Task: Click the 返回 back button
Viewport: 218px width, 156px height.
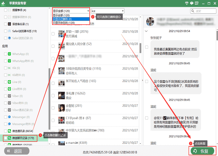Action: pos(17,151)
